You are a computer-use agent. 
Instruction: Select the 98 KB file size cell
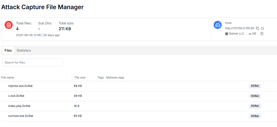(x=78, y=86)
